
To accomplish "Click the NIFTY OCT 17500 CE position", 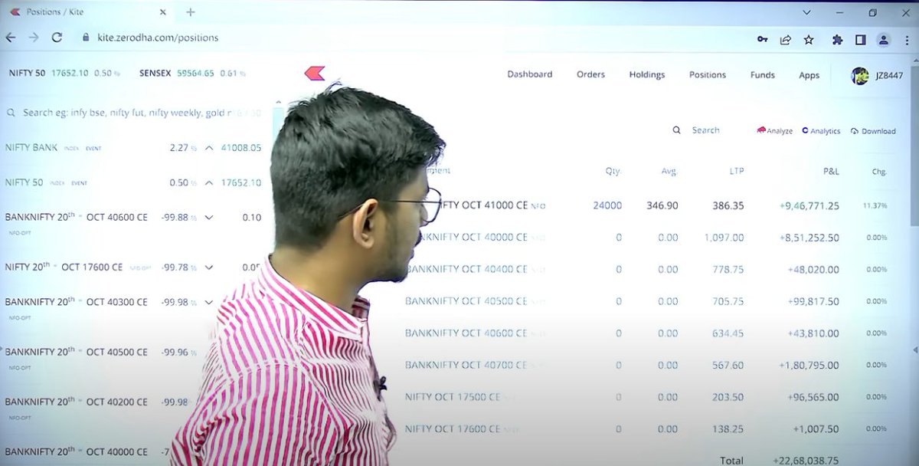I will pyautogui.click(x=453, y=397).
